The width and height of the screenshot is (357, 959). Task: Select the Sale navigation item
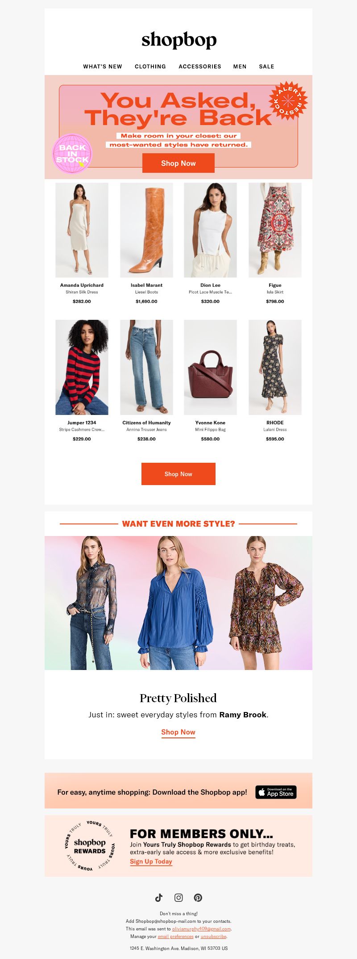click(x=266, y=67)
